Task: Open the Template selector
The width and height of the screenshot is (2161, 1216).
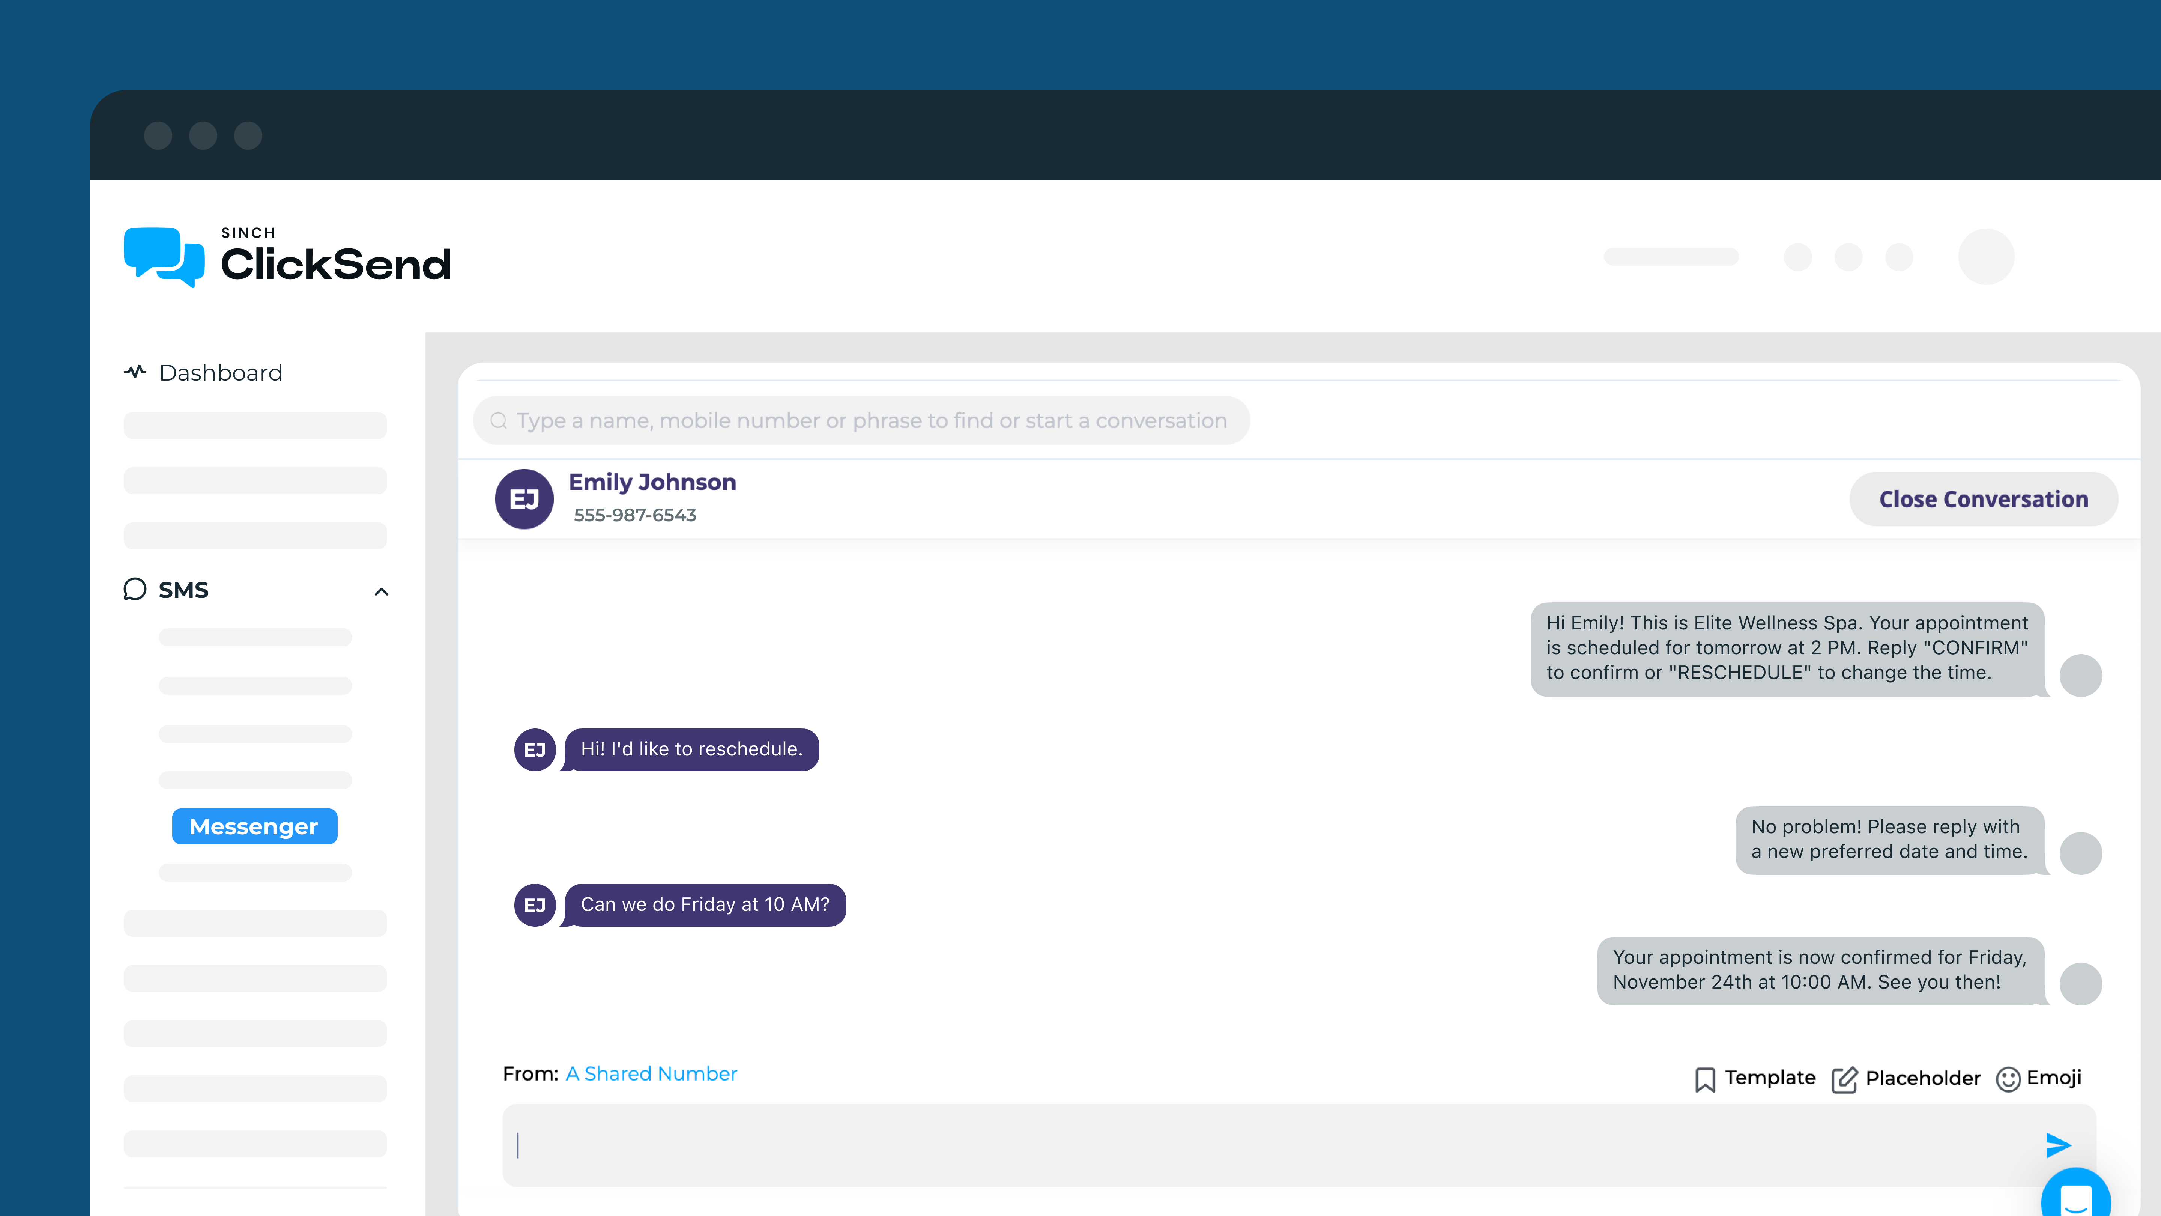Action: pyautogui.click(x=1754, y=1078)
